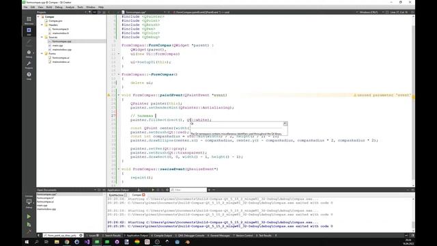437x246 pixels.
Task: Open the Help menu
Action: point(101,7)
